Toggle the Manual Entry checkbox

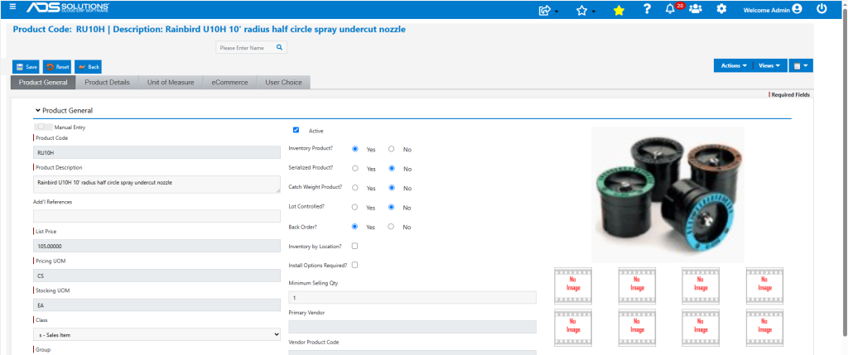41,127
